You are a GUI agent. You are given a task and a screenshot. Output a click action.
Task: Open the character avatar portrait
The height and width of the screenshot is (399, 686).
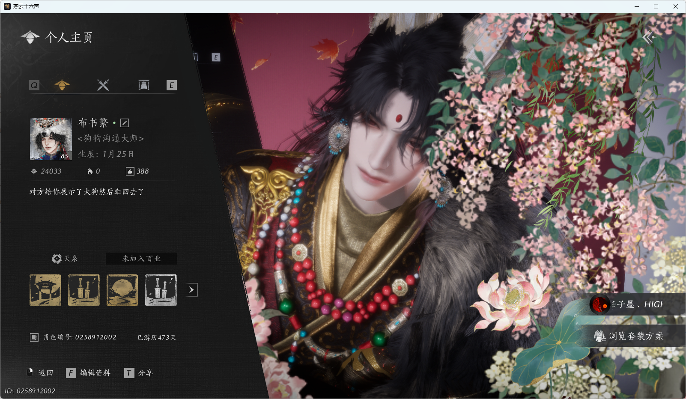coord(51,139)
